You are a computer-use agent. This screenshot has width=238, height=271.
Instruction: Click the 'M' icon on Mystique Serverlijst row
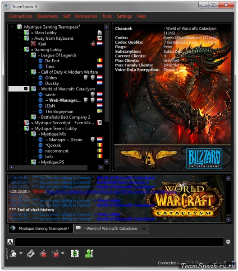100,122
